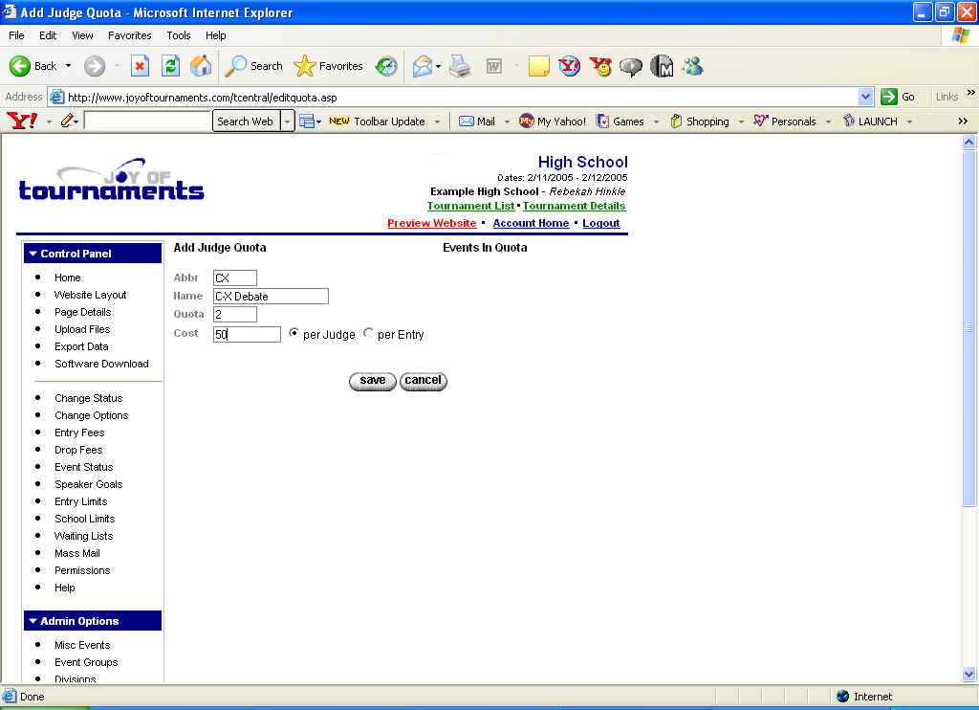Click the Yahoo Y! logo icon
979x710 pixels.
click(22, 122)
